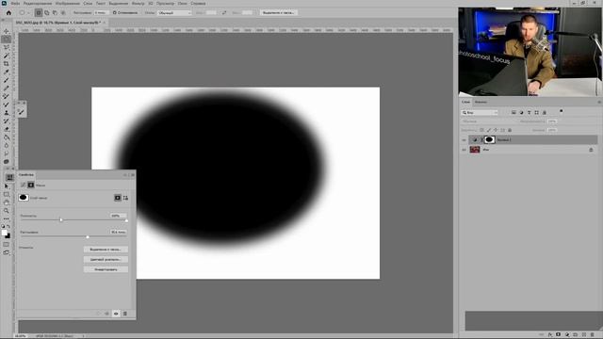Select the Clone Stamp tool
This screenshot has width=603, height=339.
point(7,113)
